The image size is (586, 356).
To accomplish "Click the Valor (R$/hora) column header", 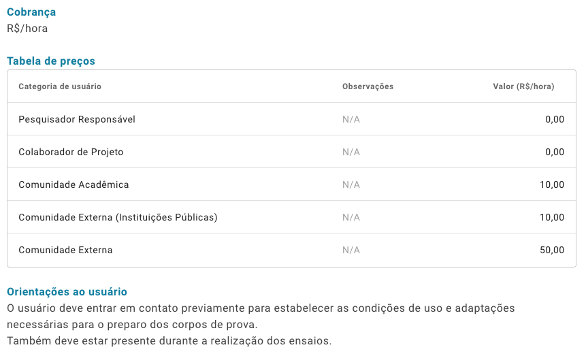I will click(523, 86).
